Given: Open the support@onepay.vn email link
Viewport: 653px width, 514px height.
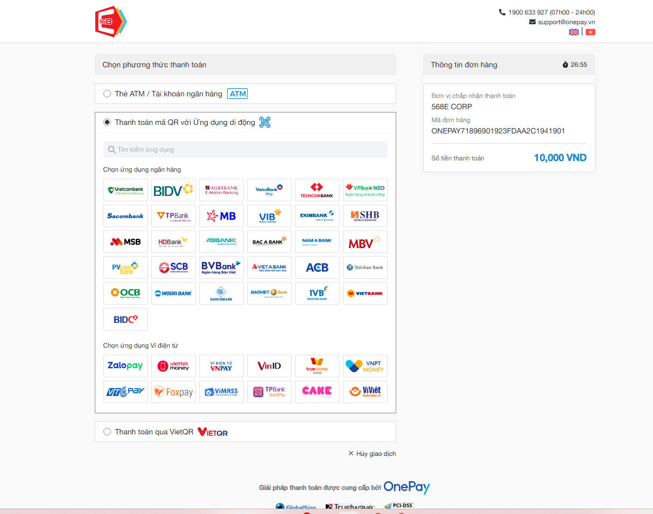Looking at the screenshot, I should (x=566, y=22).
